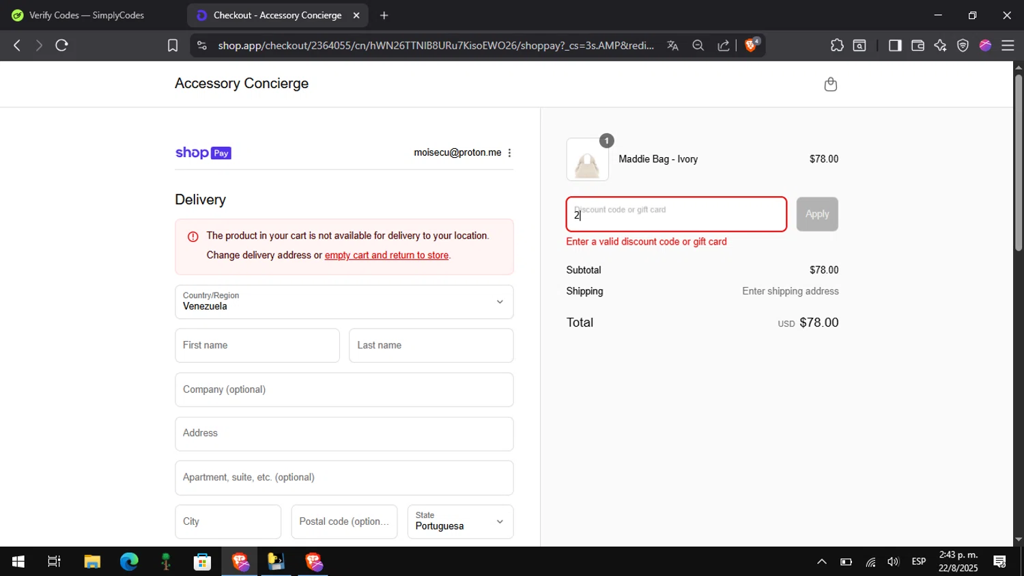Click the Maddie Bag - Ivory product name

tap(658, 159)
